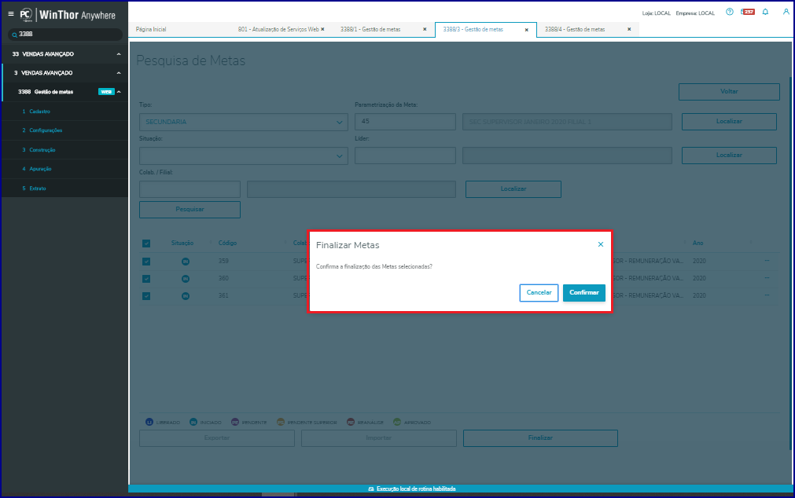Collapse the 3388 Gestão de metas submenu
Screen dimensions: 795x498
pos(119,92)
